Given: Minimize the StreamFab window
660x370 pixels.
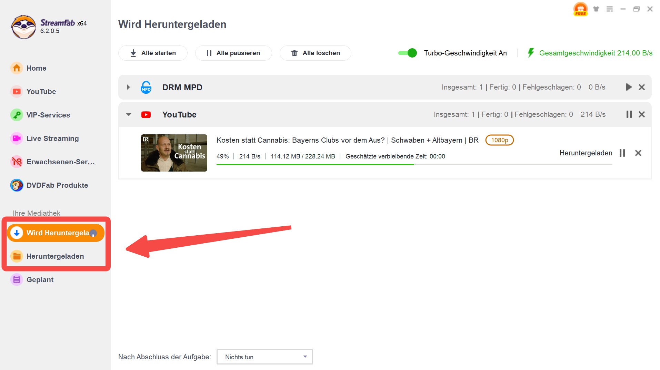Looking at the screenshot, I should [x=623, y=9].
